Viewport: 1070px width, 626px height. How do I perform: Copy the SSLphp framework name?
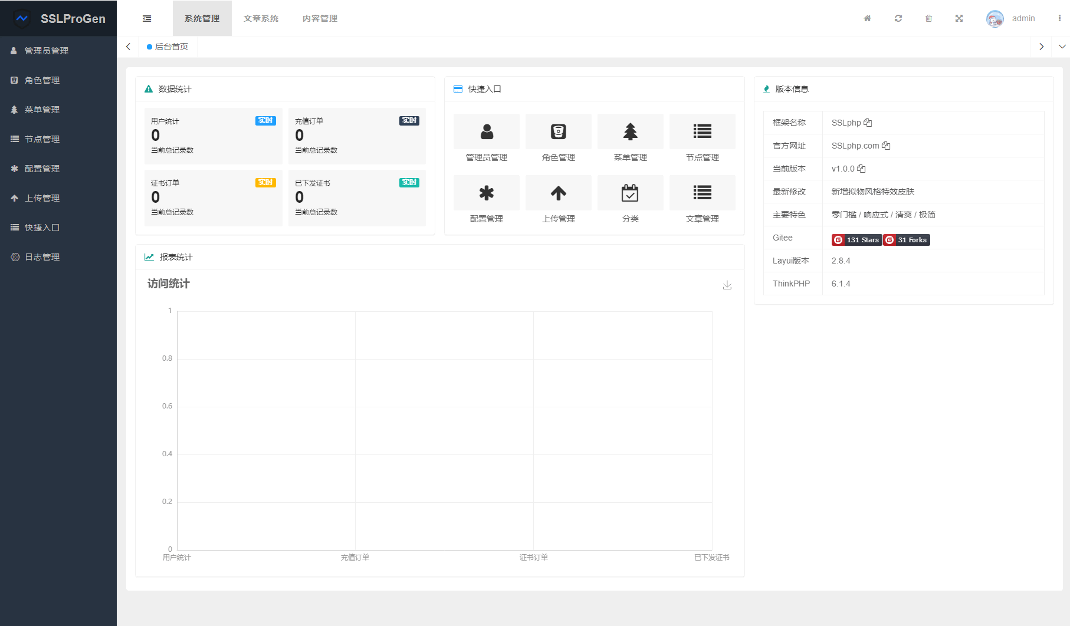[868, 123]
